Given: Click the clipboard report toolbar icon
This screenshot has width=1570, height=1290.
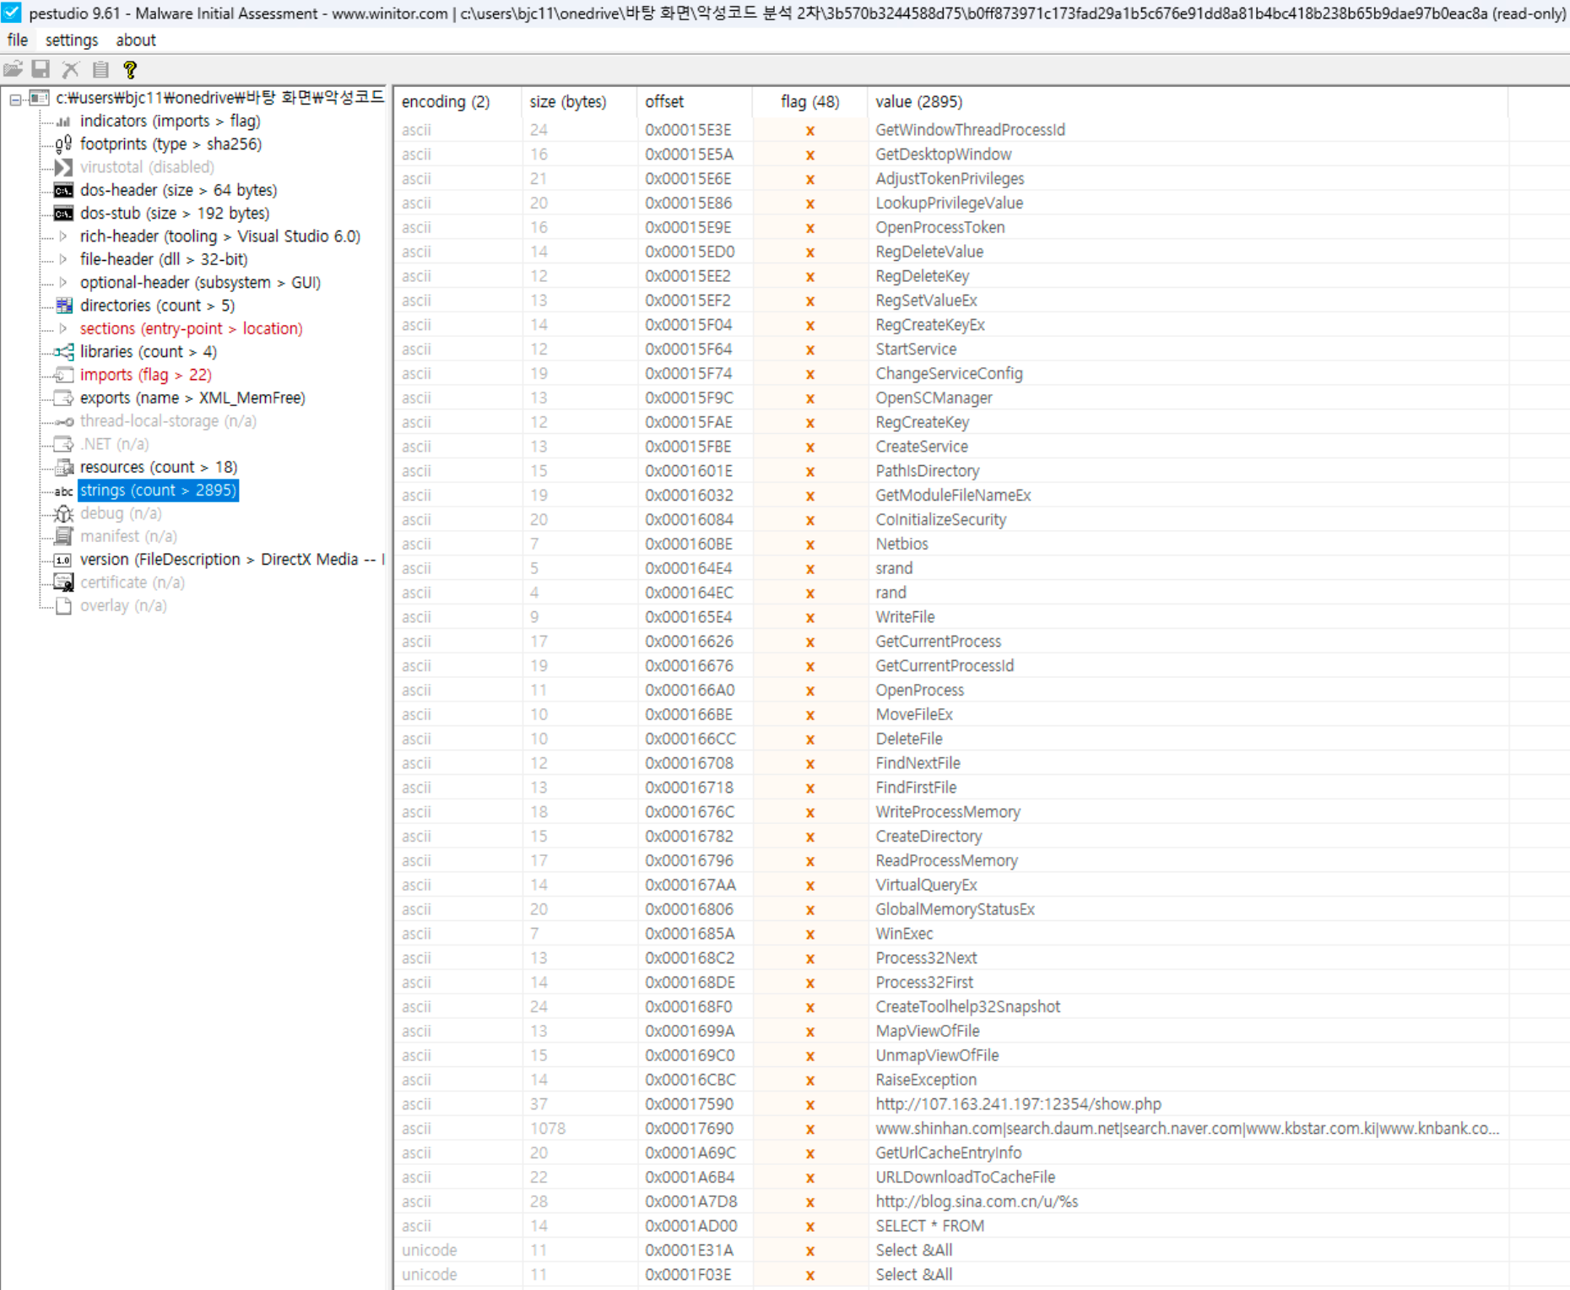Looking at the screenshot, I should 100,69.
